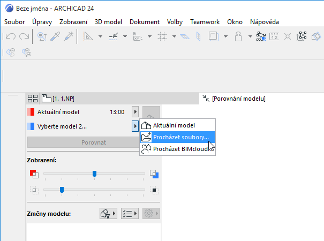Click the guide lines triangle icon

(88, 36)
